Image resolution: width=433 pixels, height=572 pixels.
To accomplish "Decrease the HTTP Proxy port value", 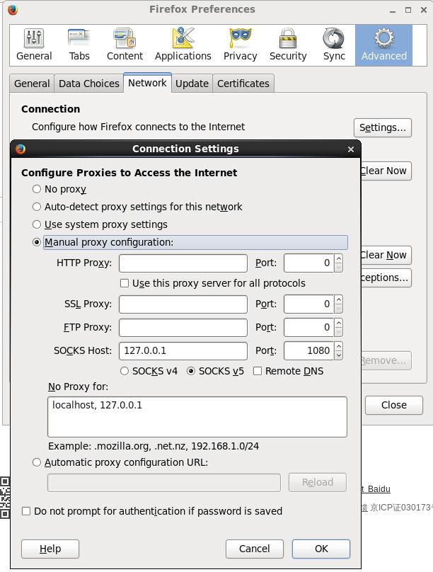I will (339, 268).
